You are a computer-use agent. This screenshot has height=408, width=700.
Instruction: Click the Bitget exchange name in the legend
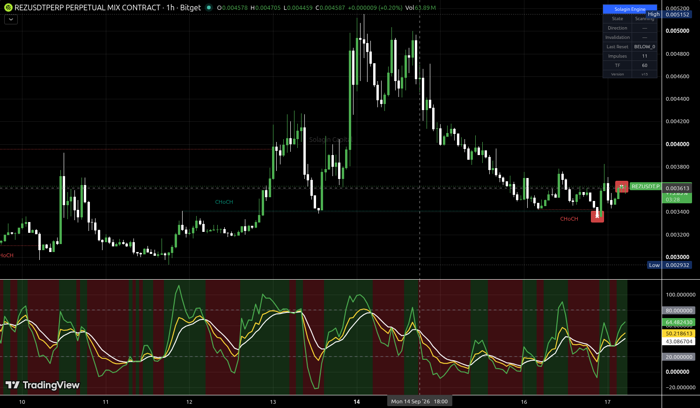tap(191, 7)
